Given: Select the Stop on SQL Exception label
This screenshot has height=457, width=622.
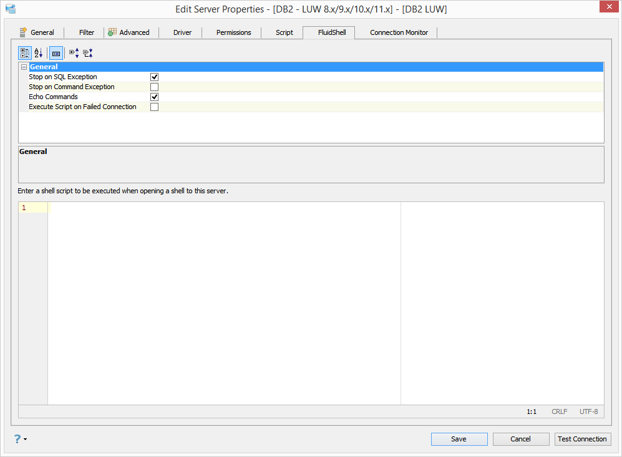Looking at the screenshot, I should (x=62, y=77).
